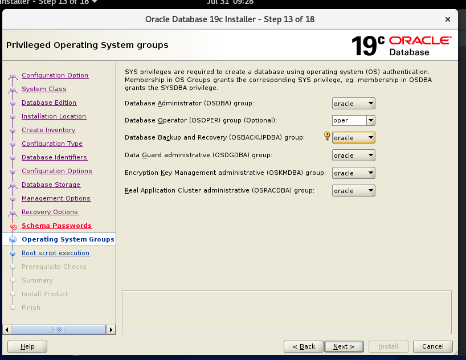
Task: Close the Oracle installer window
Action: 448,19
